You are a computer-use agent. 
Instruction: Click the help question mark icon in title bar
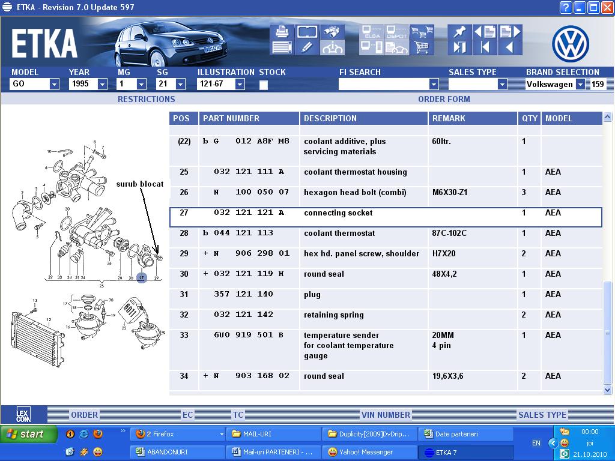click(x=566, y=7)
